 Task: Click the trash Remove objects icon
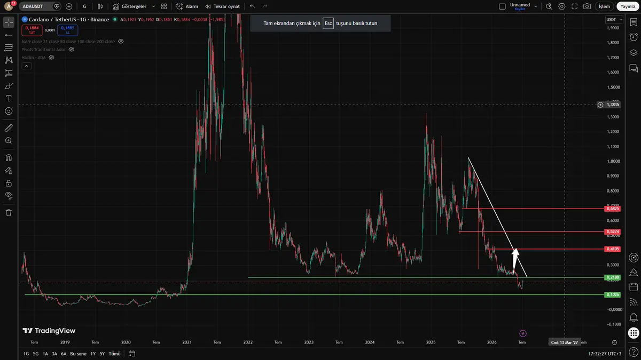(9, 212)
